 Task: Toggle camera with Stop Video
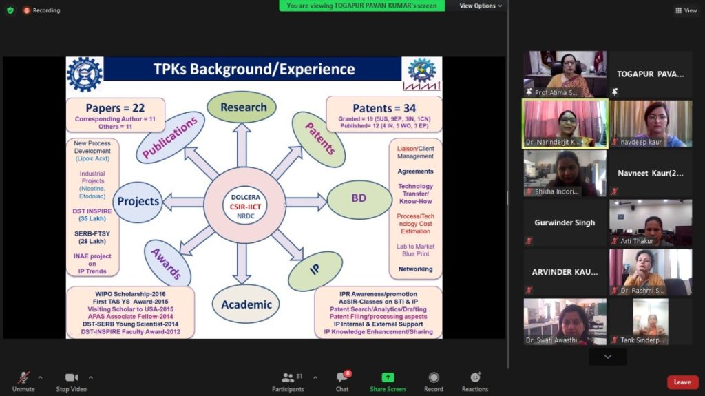72,382
